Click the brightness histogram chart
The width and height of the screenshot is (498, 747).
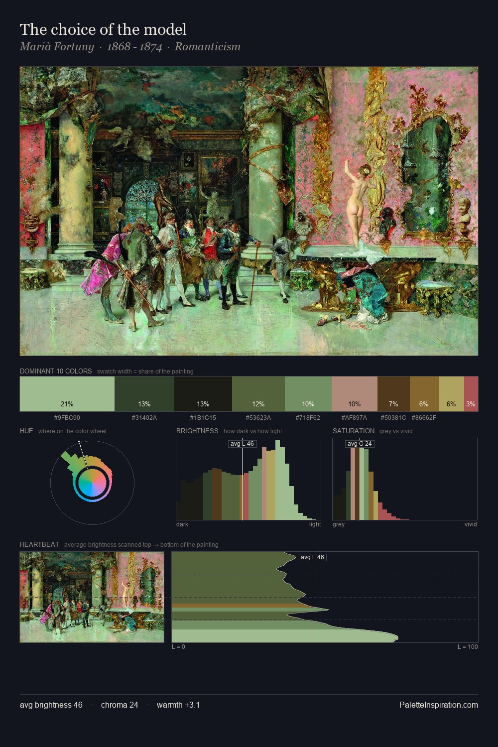click(x=249, y=479)
